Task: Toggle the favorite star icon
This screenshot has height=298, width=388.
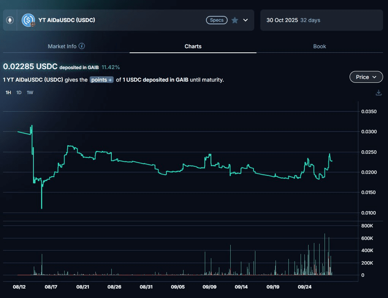Action: [x=235, y=20]
